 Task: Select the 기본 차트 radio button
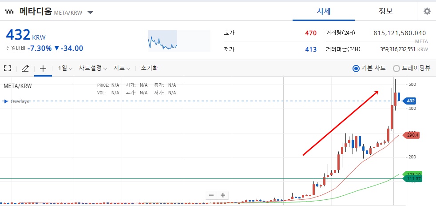(x=356, y=68)
